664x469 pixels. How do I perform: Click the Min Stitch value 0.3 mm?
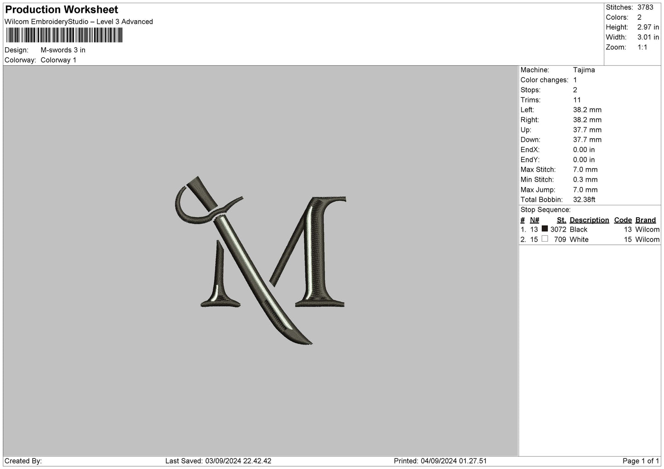click(585, 180)
